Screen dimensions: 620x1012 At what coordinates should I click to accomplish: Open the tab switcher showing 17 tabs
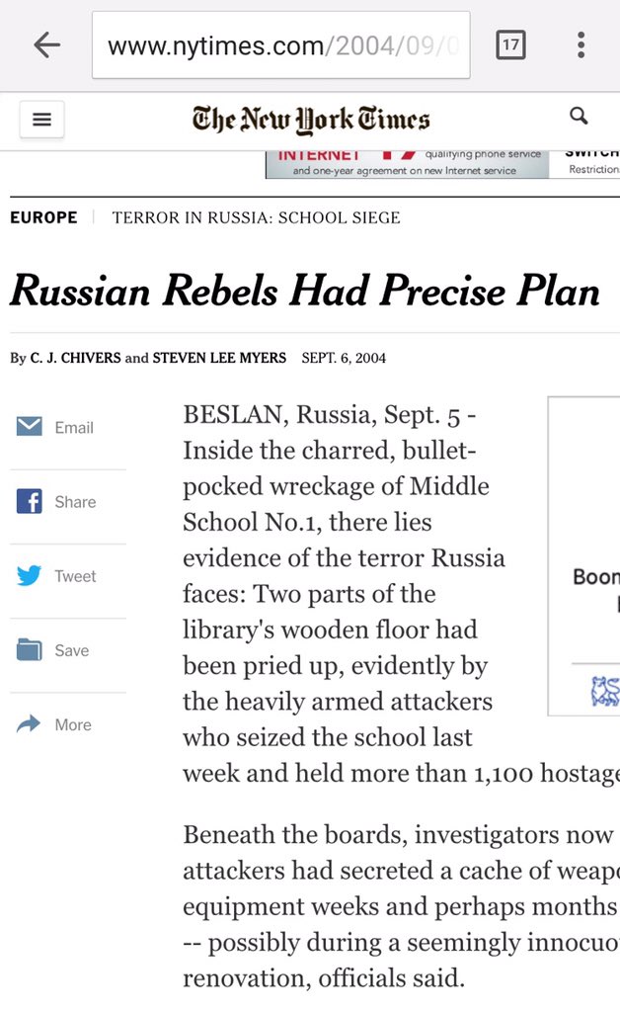510,44
